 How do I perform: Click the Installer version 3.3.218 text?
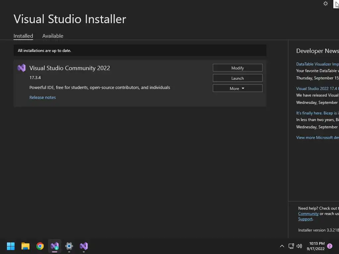click(318, 230)
